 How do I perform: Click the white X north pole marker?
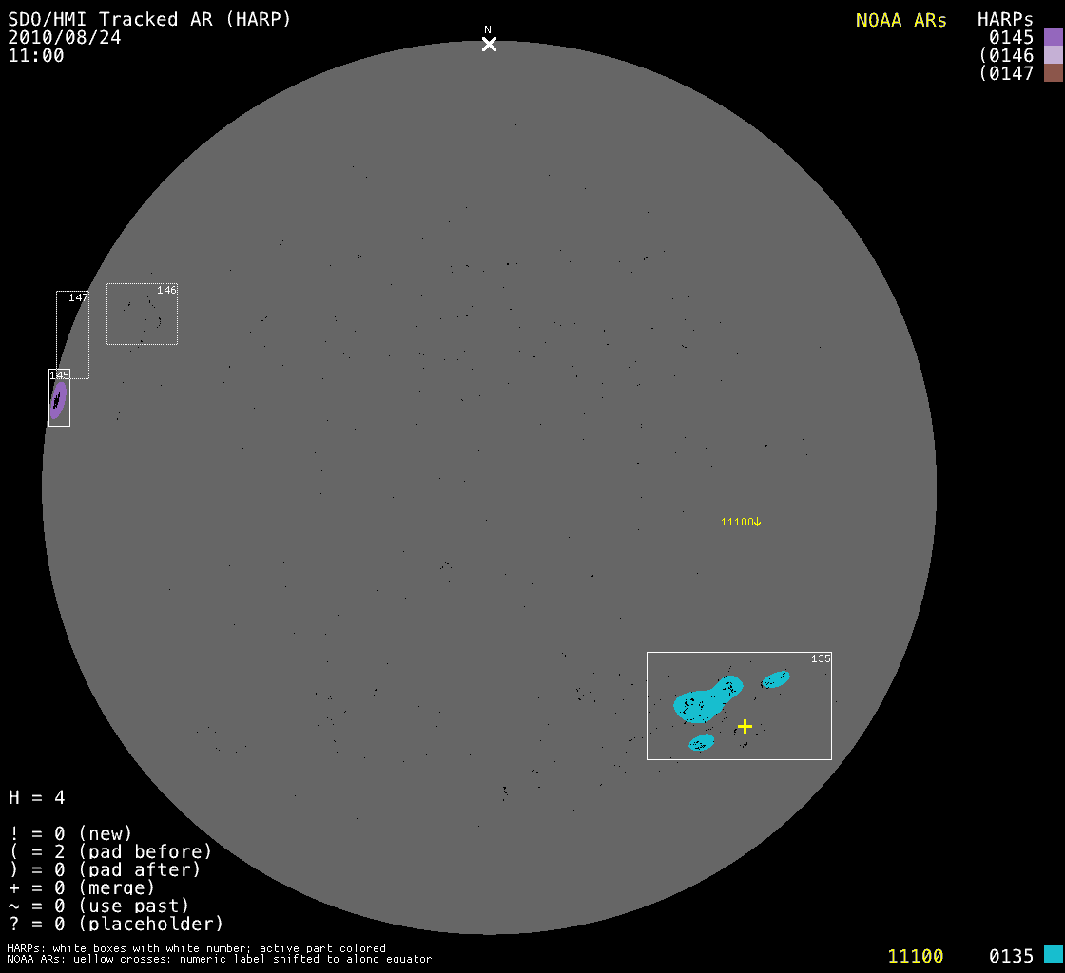[x=489, y=44]
